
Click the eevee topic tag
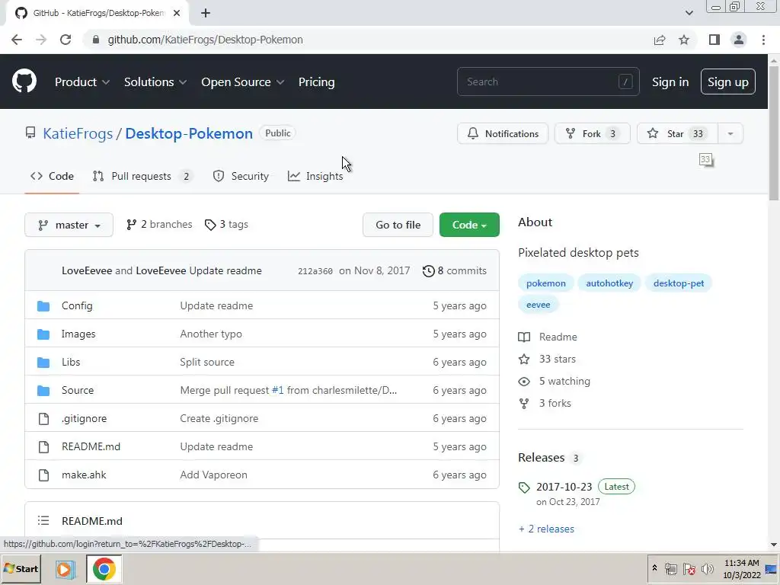[539, 305]
